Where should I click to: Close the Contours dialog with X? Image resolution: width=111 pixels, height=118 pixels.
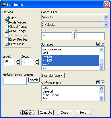click(106, 4)
